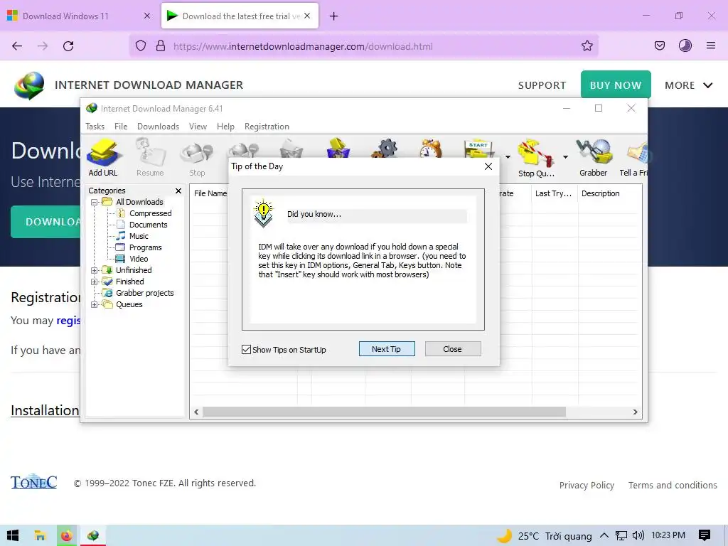Open the Tasks menu
The image size is (728, 546).
pyautogui.click(x=95, y=127)
